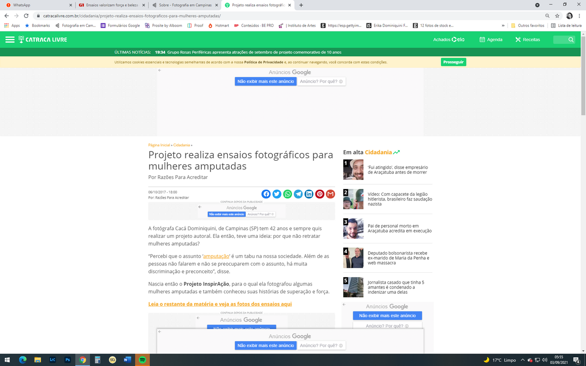Open the Agenda section in header
The width and height of the screenshot is (586, 366).
[491, 40]
